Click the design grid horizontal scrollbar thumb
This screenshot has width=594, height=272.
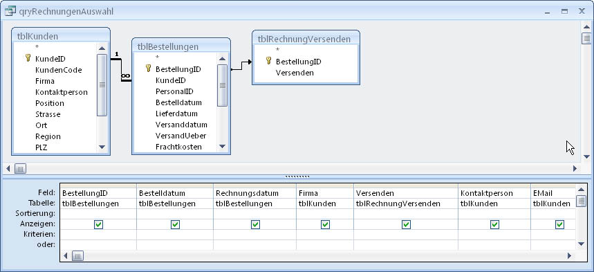77,256
